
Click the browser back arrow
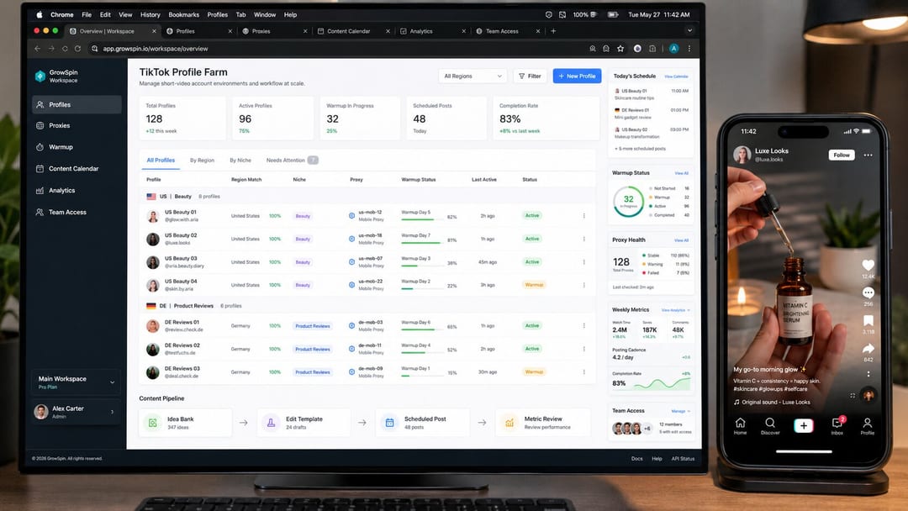(38, 49)
